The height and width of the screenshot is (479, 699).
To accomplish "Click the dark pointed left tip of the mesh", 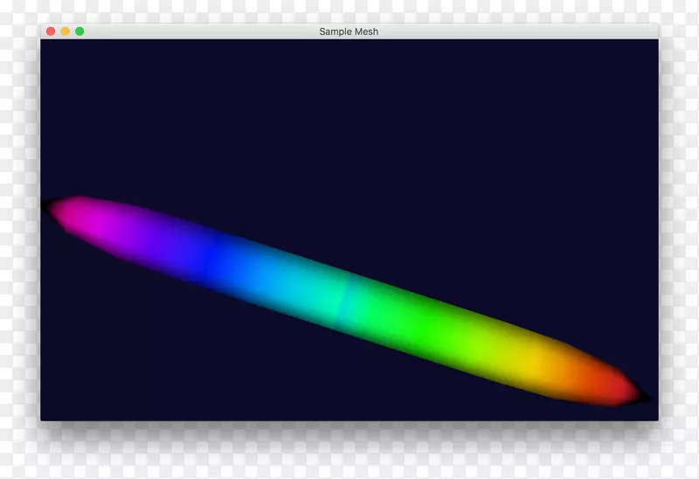I will [x=48, y=206].
